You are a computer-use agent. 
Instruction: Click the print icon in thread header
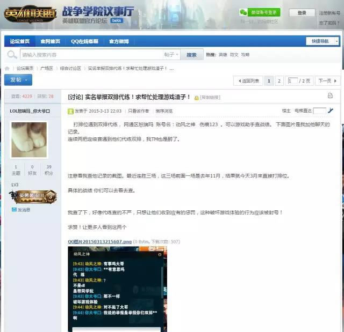[330, 95]
